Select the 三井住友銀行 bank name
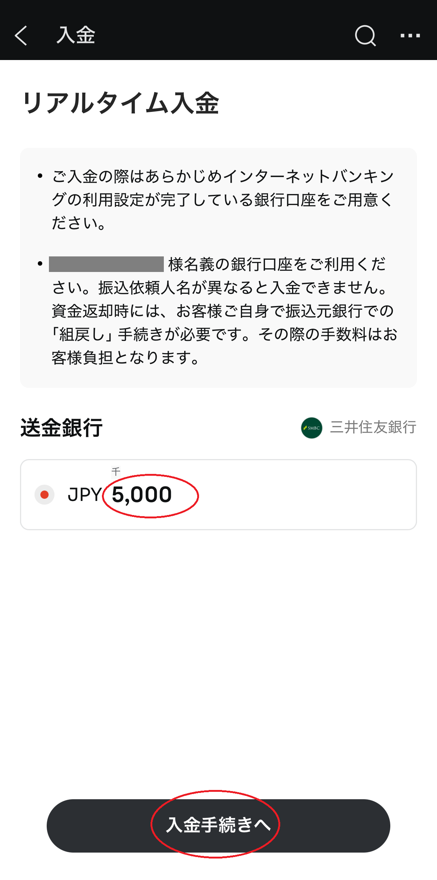This screenshot has height=880, width=437. [373, 428]
